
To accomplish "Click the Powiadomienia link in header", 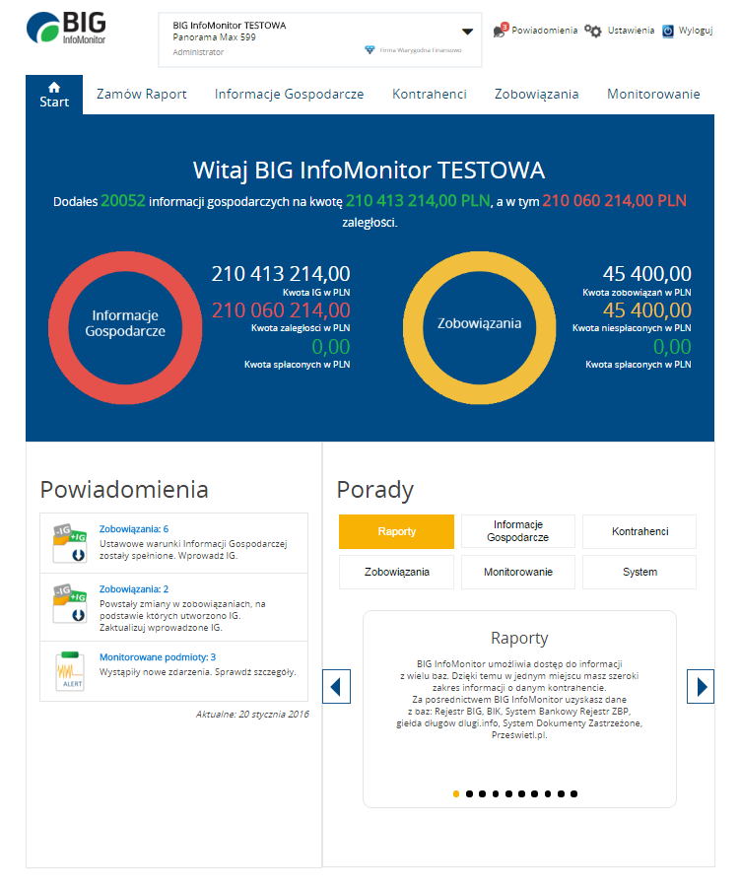I will click(545, 31).
